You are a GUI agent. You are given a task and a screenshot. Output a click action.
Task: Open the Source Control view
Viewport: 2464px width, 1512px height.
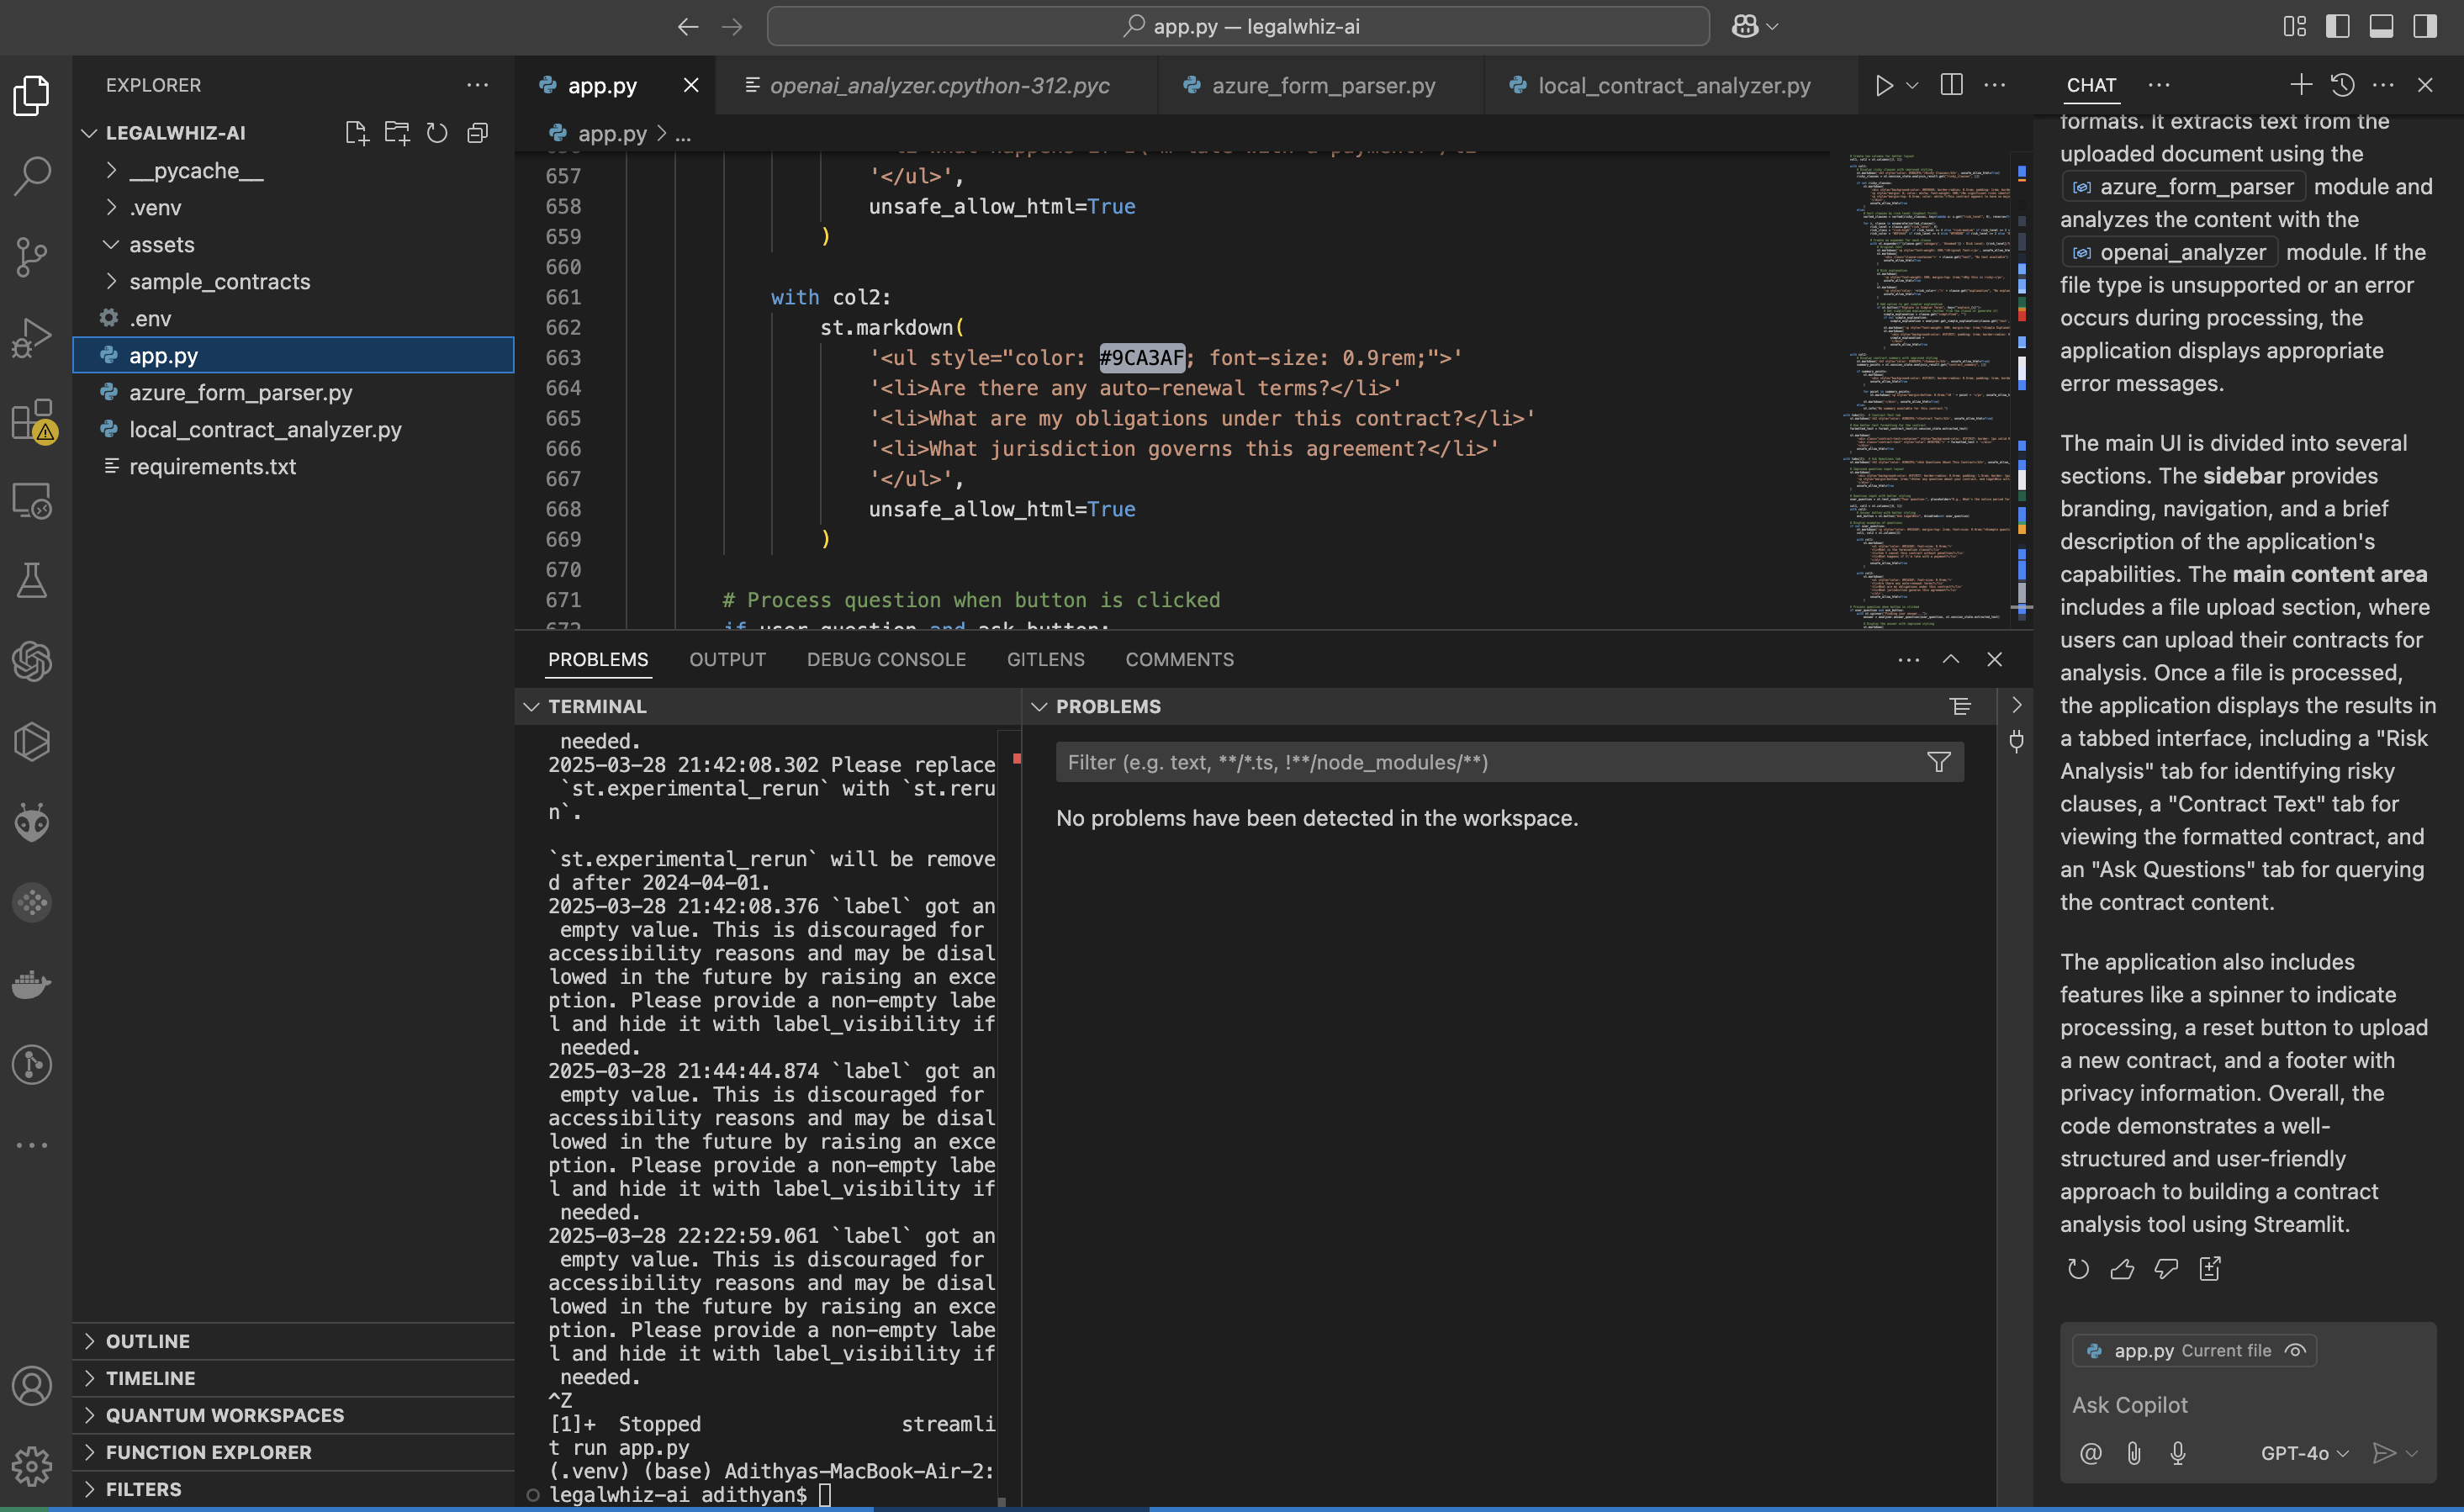pos(32,257)
